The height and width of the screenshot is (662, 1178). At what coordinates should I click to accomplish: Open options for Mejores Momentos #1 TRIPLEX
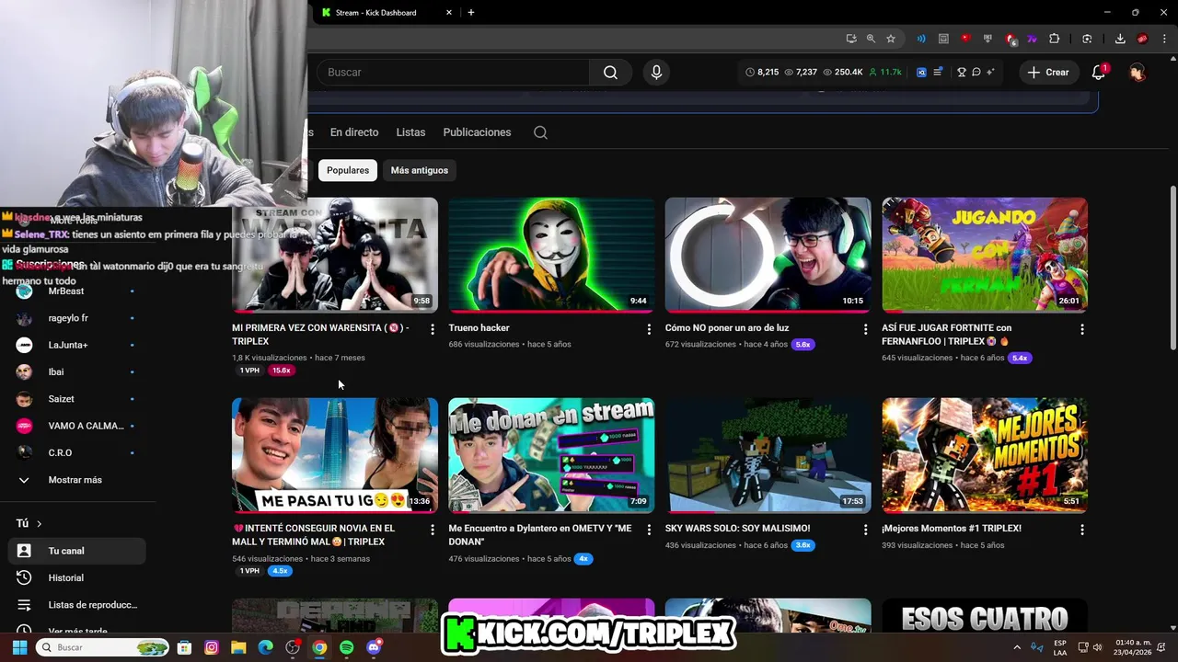coord(1082,530)
